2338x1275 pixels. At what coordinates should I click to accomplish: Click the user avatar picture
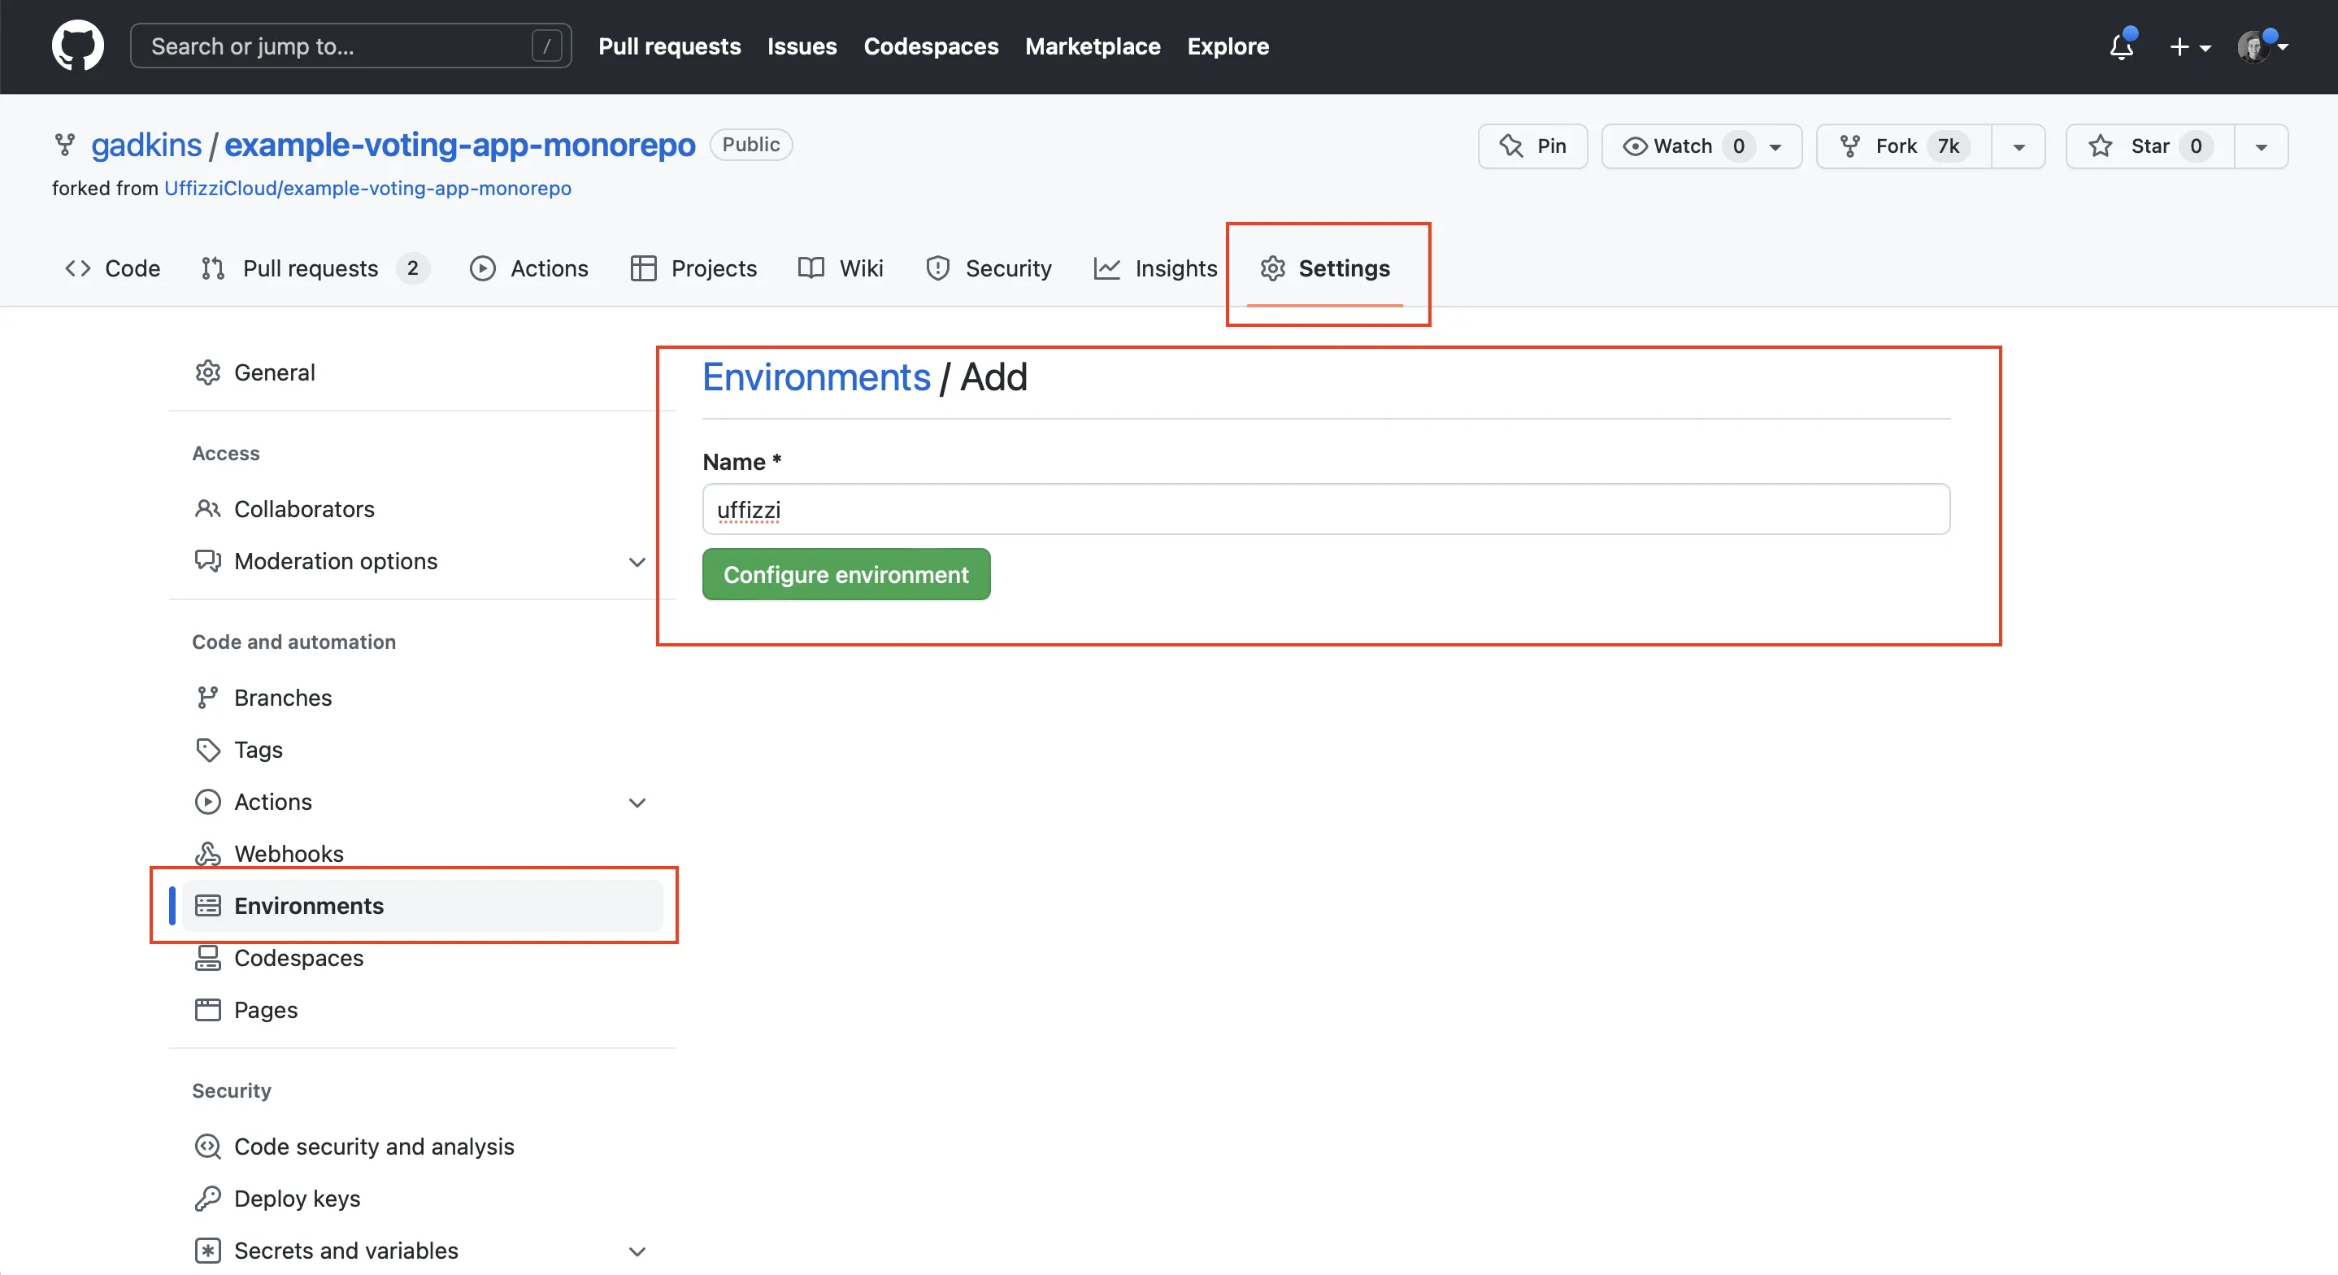pyautogui.click(x=2253, y=46)
